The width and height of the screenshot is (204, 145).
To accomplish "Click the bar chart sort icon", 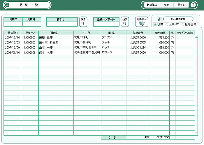I will [159, 19].
